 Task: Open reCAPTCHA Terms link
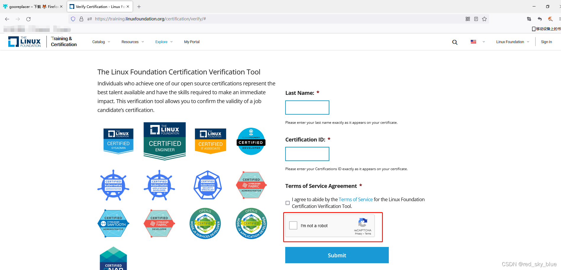368,234
